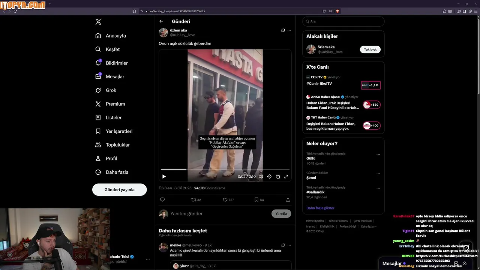Open melike profile avatar
The height and width of the screenshot is (270, 480).
[163, 247]
